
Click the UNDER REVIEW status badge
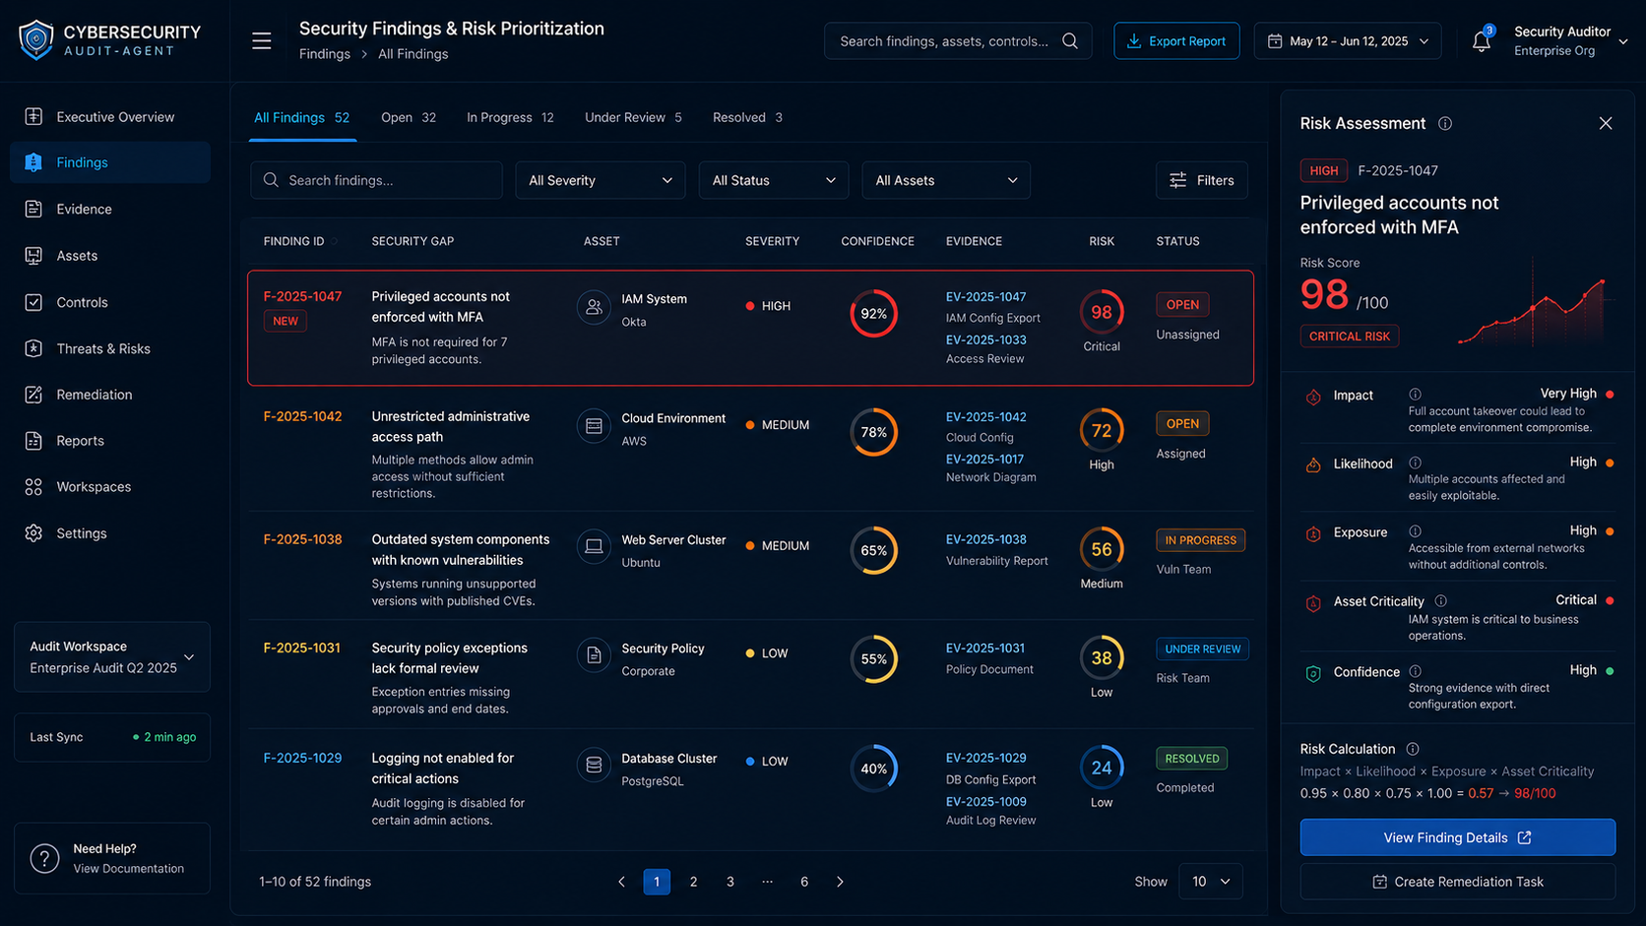tap(1202, 649)
